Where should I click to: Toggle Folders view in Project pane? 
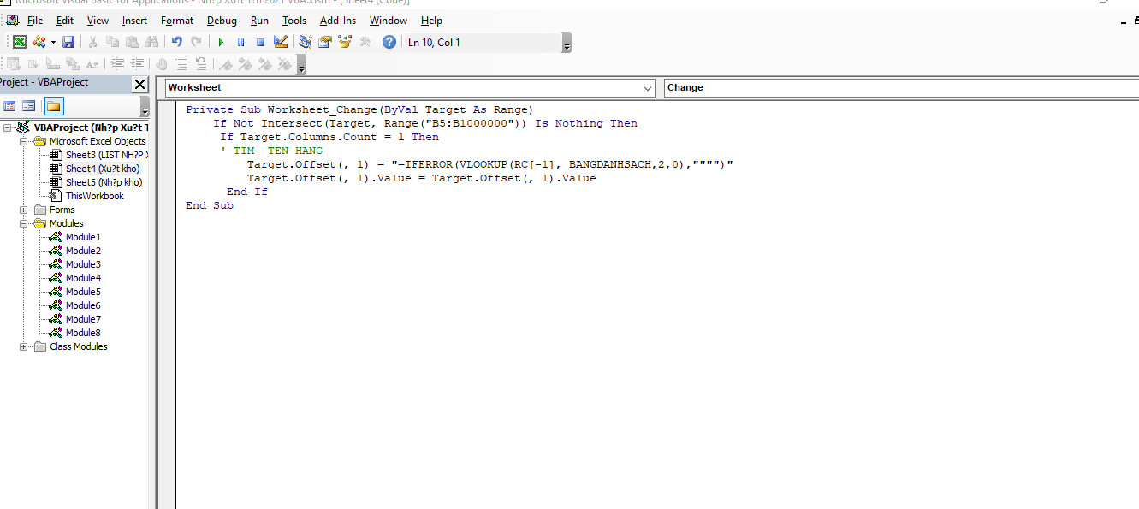tap(53, 106)
